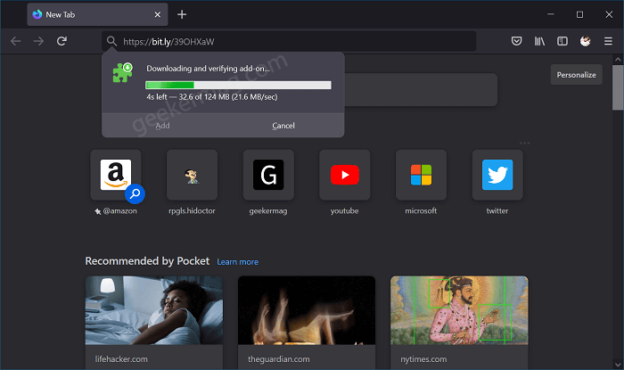The height and width of the screenshot is (370, 624).
Task: Click the '@amazon' label text
Action: [119, 211]
